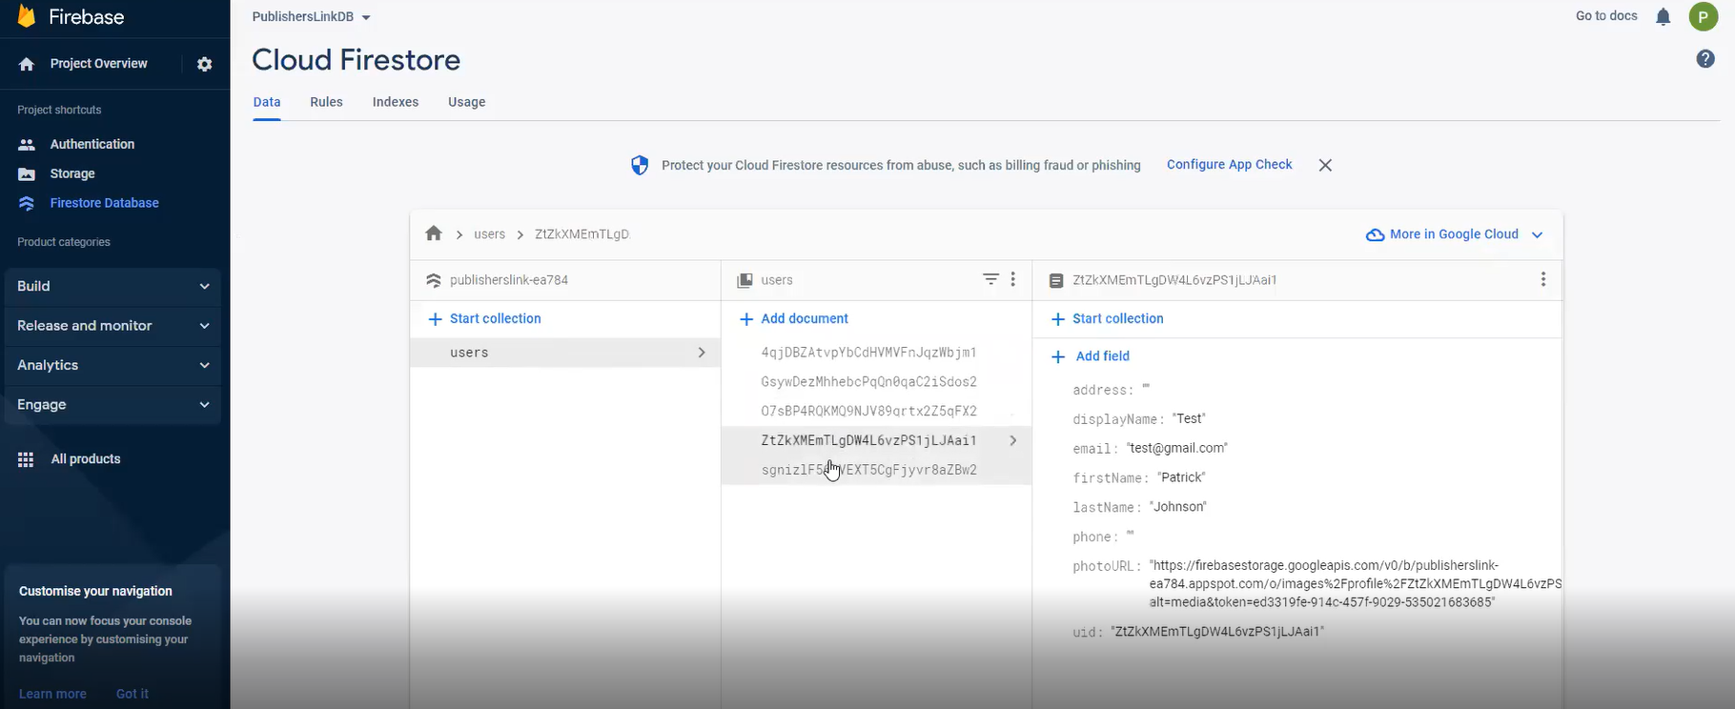Open users collection overflow menu
This screenshot has height=709, width=1735.
click(1013, 279)
